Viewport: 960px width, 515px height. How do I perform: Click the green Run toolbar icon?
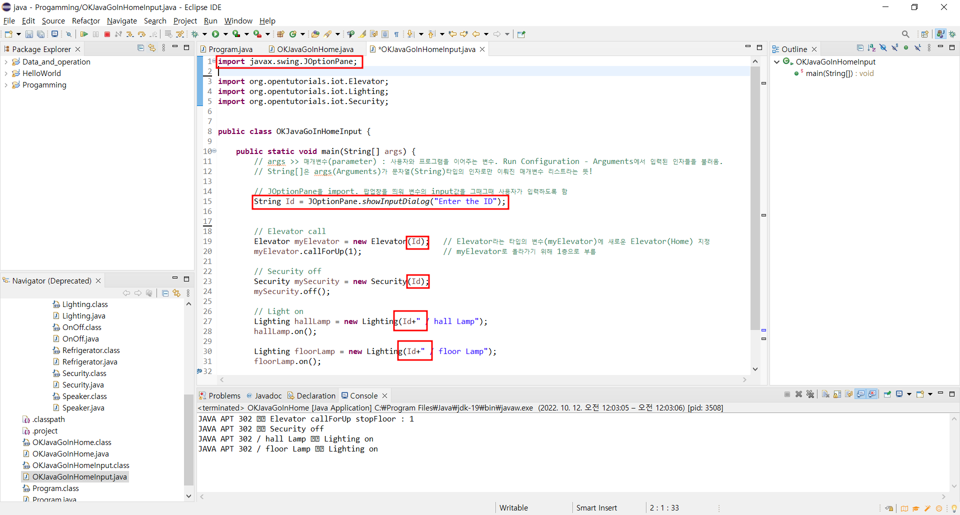click(x=215, y=34)
